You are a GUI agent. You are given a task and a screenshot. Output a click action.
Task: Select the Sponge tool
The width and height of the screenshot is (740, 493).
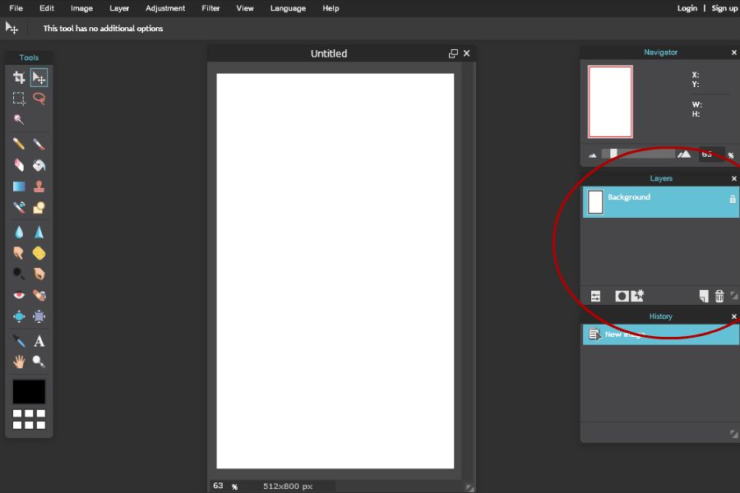39,253
